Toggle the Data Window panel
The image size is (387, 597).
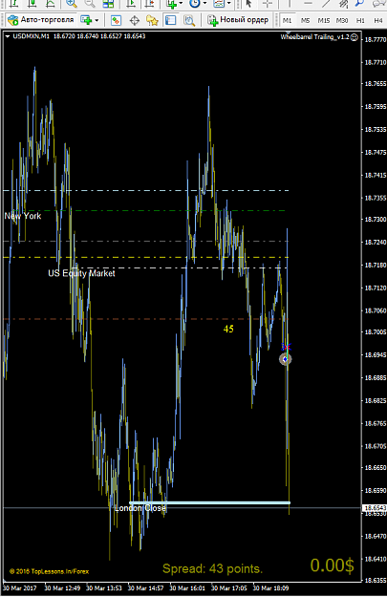(x=135, y=20)
